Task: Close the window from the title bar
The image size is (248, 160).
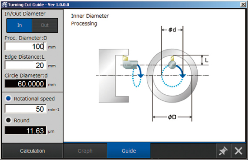Action: [243, 4]
